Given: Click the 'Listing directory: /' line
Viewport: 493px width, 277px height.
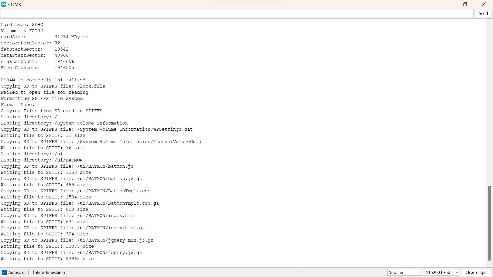Looking at the screenshot, I should (x=29, y=117).
